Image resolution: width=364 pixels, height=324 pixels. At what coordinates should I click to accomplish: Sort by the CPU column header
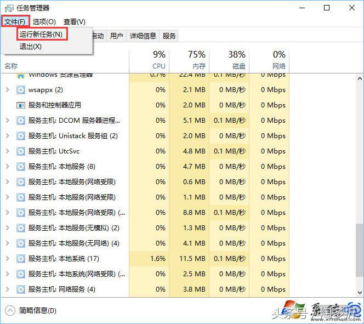[x=149, y=60]
